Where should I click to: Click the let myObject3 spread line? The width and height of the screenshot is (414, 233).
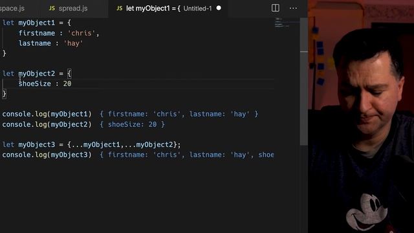point(91,145)
